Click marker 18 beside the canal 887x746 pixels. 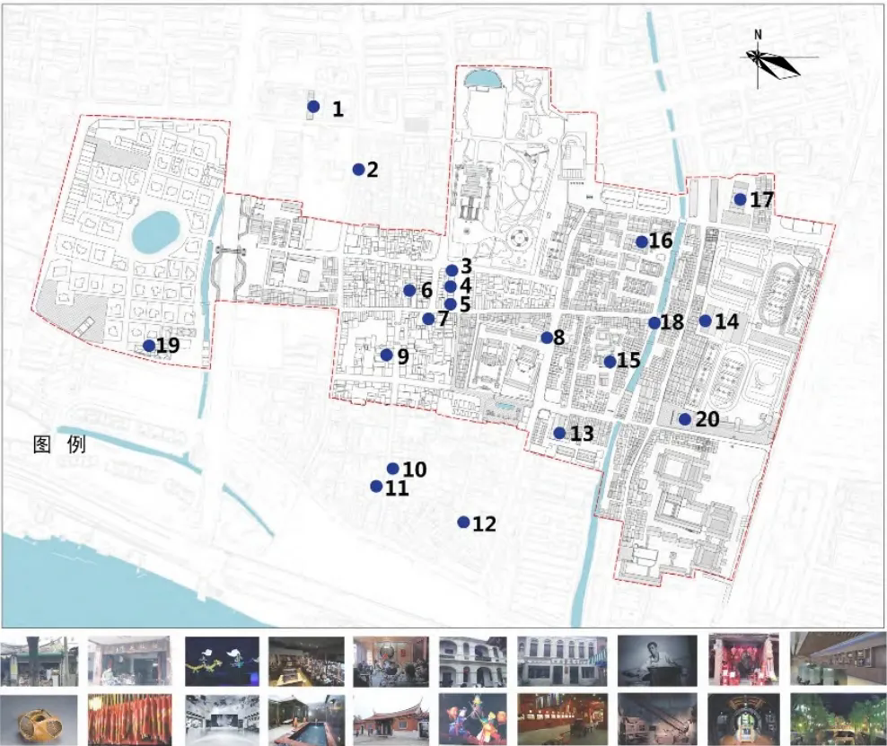[x=654, y=323]
